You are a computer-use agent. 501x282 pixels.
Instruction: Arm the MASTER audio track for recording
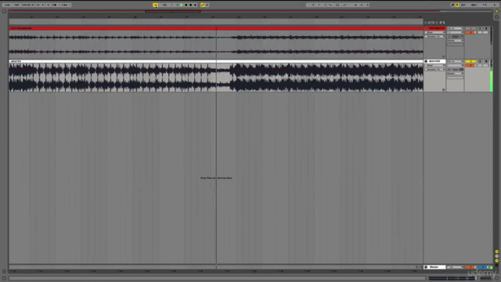click(486, 61)
